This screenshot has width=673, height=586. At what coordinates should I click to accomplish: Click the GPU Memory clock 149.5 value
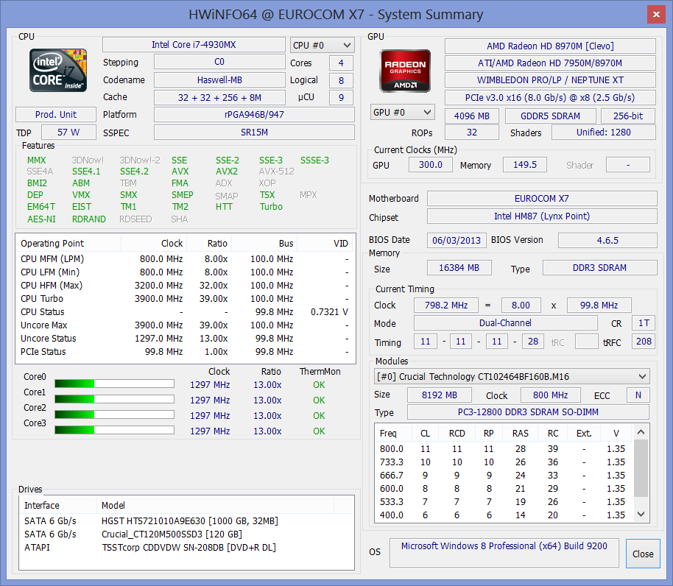pyautogui.click(x=524, y=165)
